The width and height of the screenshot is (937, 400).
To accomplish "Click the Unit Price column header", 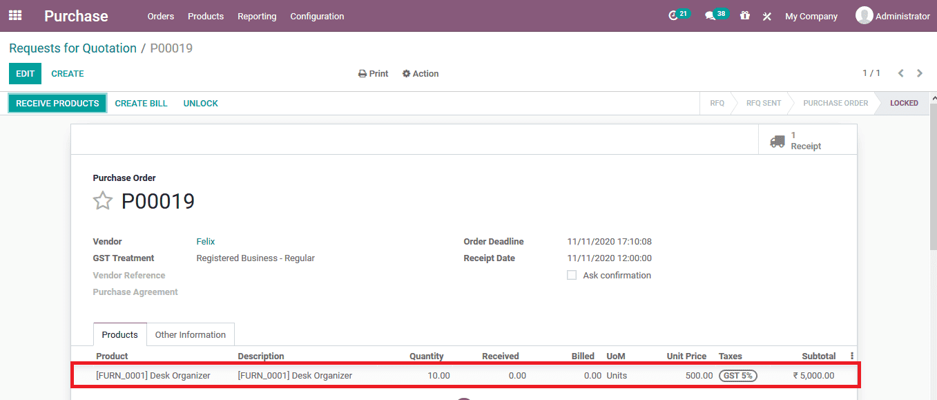I will [x=686, y=356].
